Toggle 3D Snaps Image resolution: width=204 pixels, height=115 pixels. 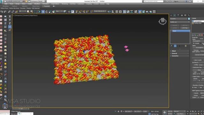[76, 12]
